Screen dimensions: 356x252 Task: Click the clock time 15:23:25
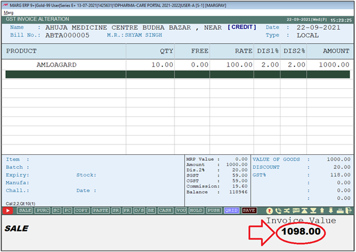point(341,20)
